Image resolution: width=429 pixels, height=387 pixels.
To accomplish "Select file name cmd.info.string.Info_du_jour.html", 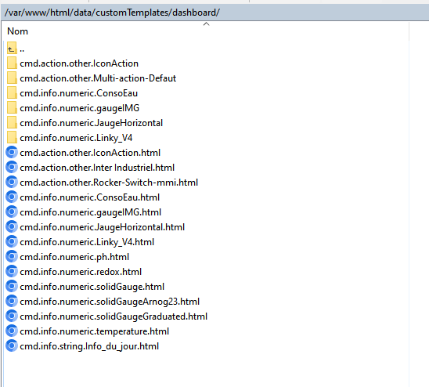I will click(89, 346).
